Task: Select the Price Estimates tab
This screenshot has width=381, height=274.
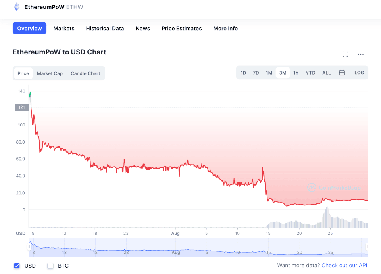Action: pyautogui.click(x=182, y=29)
